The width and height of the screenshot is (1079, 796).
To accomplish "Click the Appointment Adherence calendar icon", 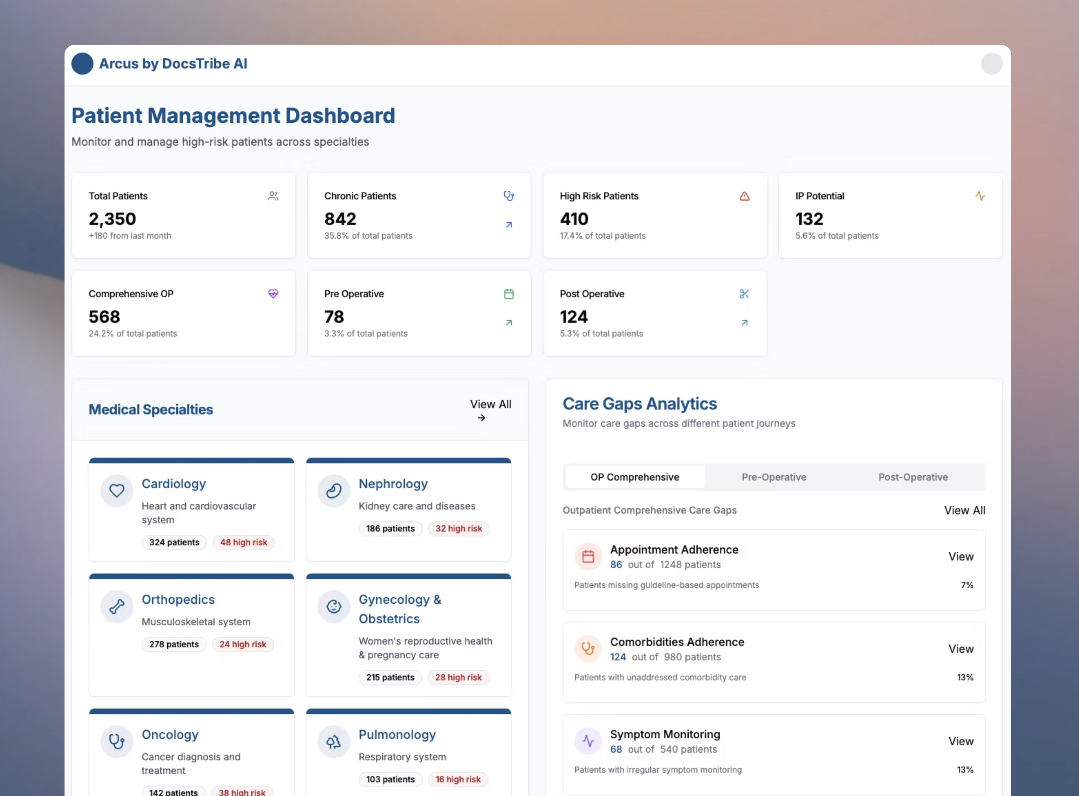I will tap(588, 556).
